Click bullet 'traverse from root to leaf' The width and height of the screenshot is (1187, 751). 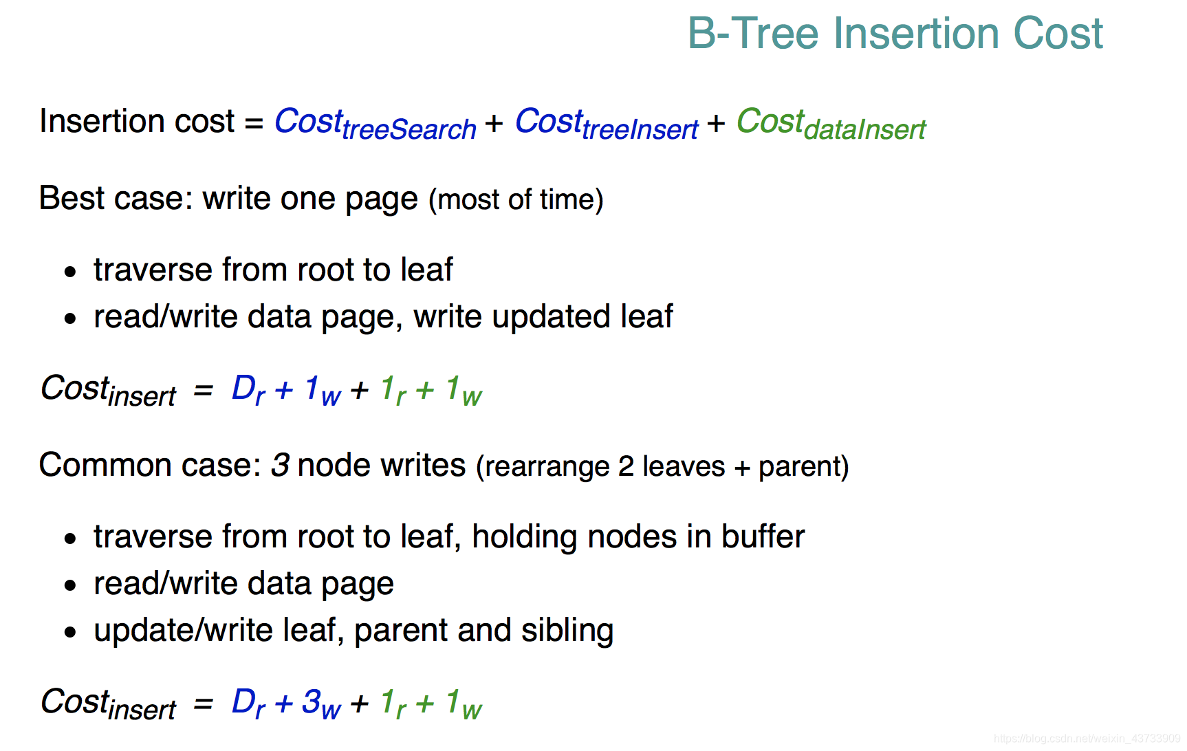click(x=273, y=269)
